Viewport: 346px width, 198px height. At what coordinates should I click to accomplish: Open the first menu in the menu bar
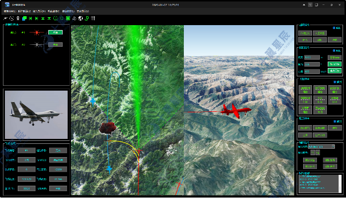[x=9, y=10]
